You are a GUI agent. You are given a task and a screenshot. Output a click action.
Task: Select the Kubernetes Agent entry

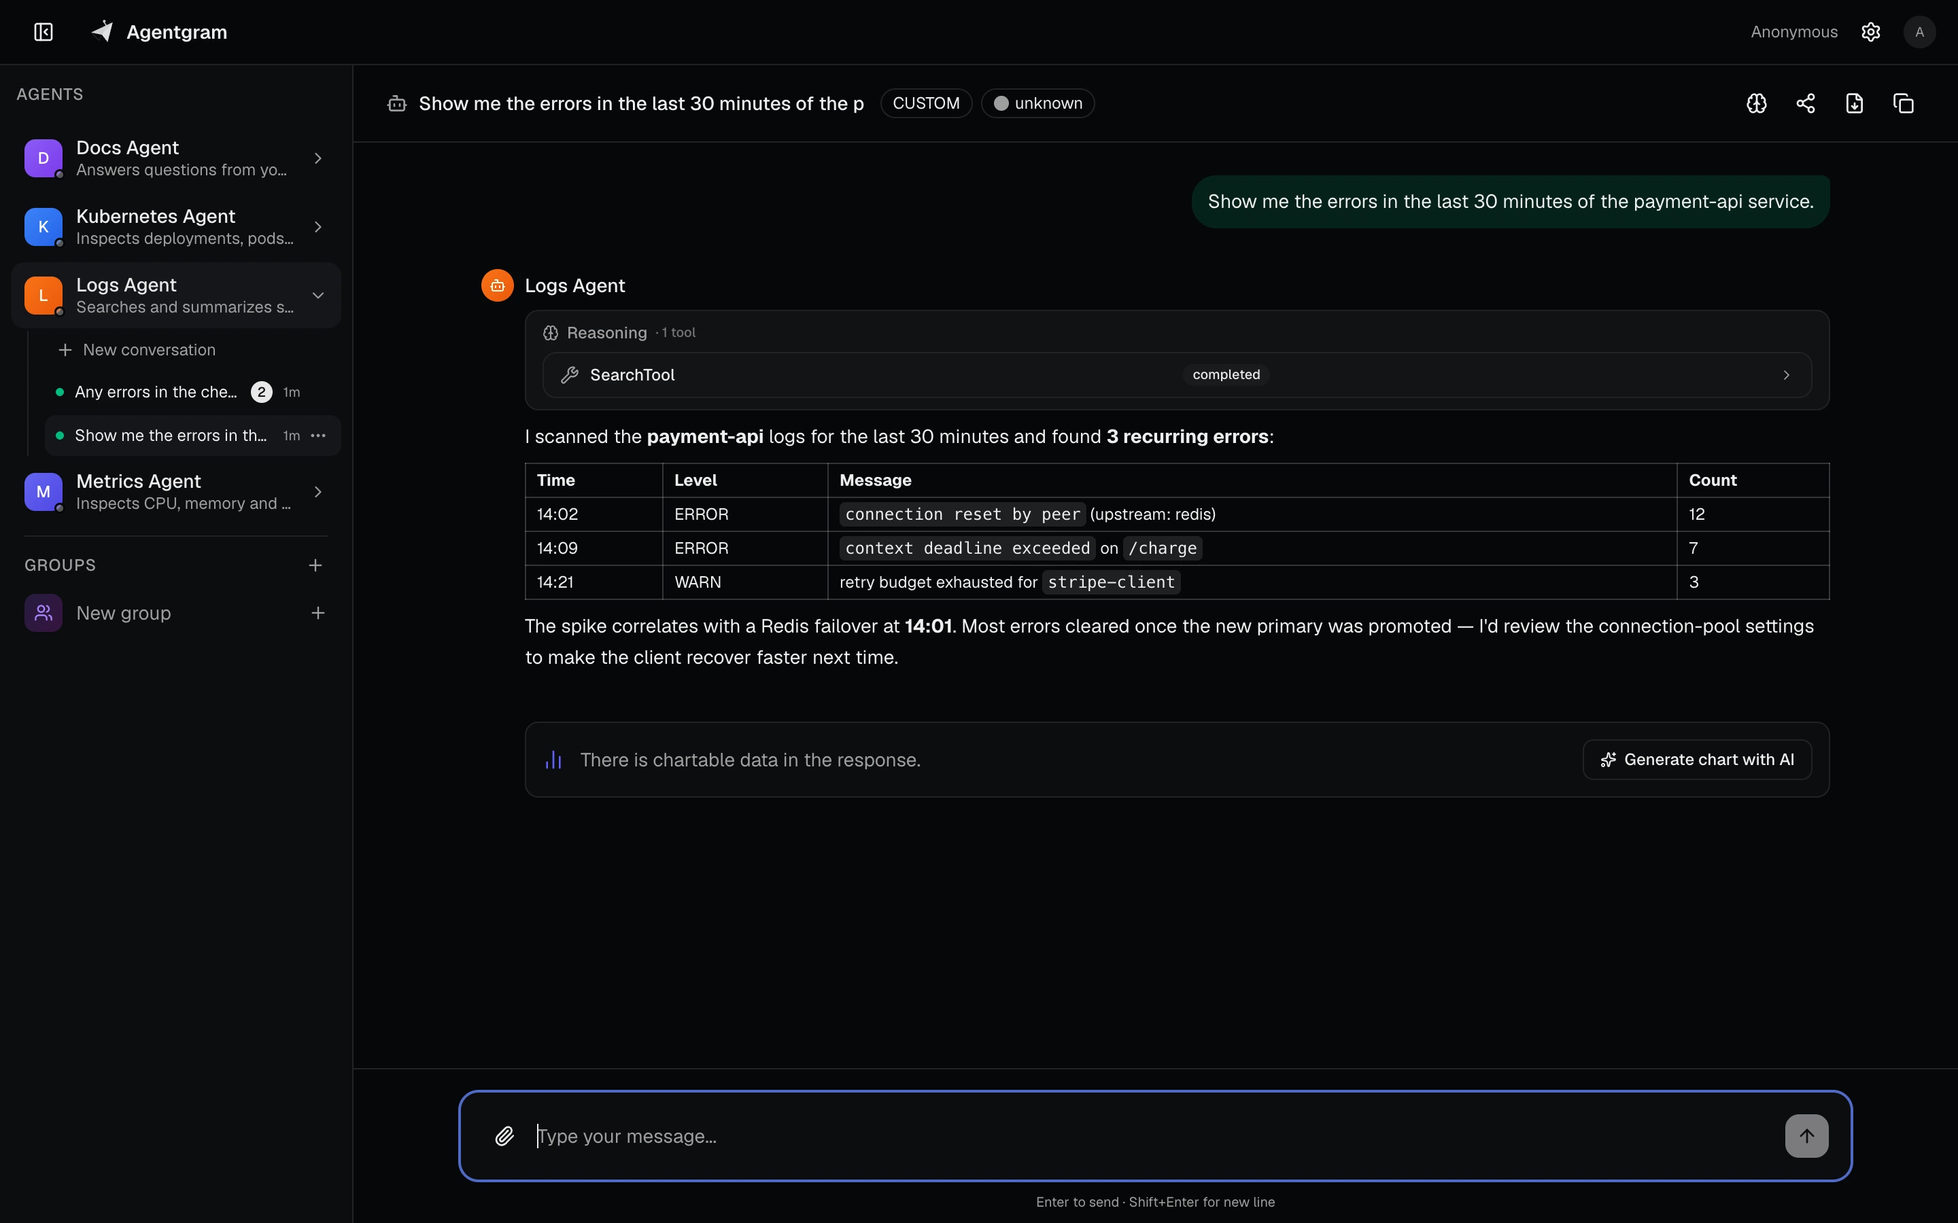[x=175, y=226]
